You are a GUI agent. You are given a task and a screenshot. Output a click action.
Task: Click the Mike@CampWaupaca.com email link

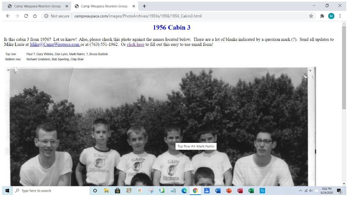tap(55, 44)
